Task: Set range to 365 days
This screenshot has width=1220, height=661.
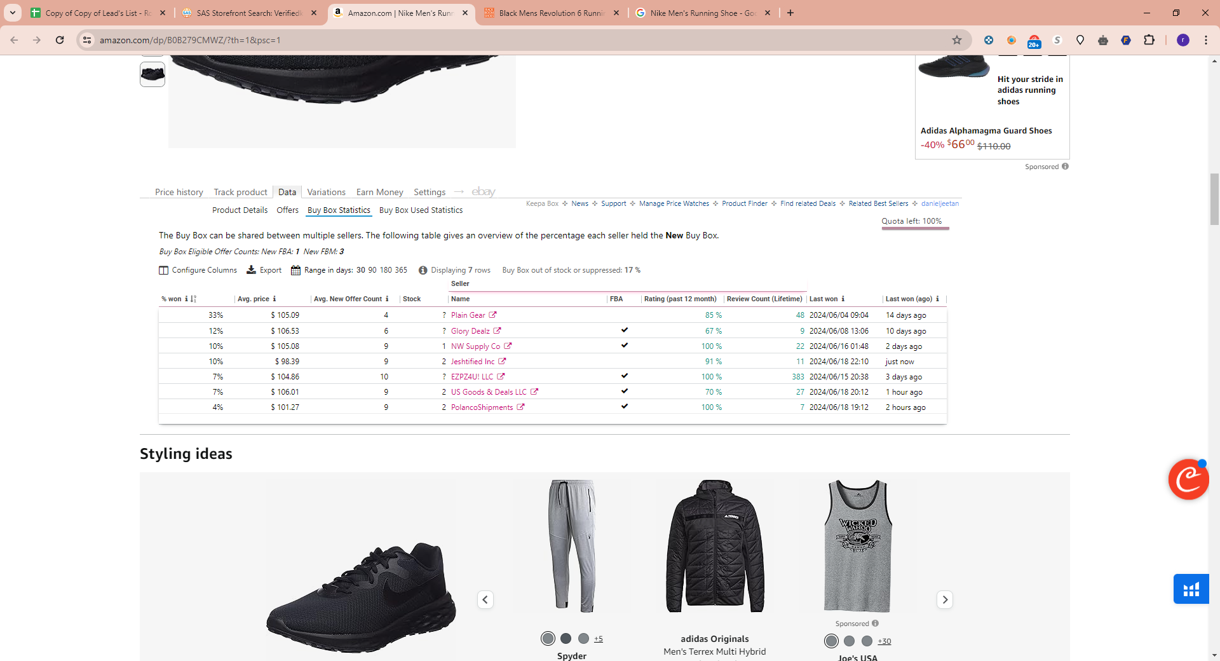Action: pyautogui.click(x=401, y=270)
